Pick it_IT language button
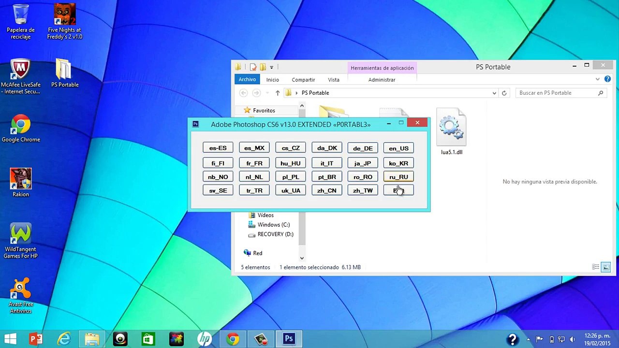This screenshot has height=348, width=619. click(x=327, y=163)
